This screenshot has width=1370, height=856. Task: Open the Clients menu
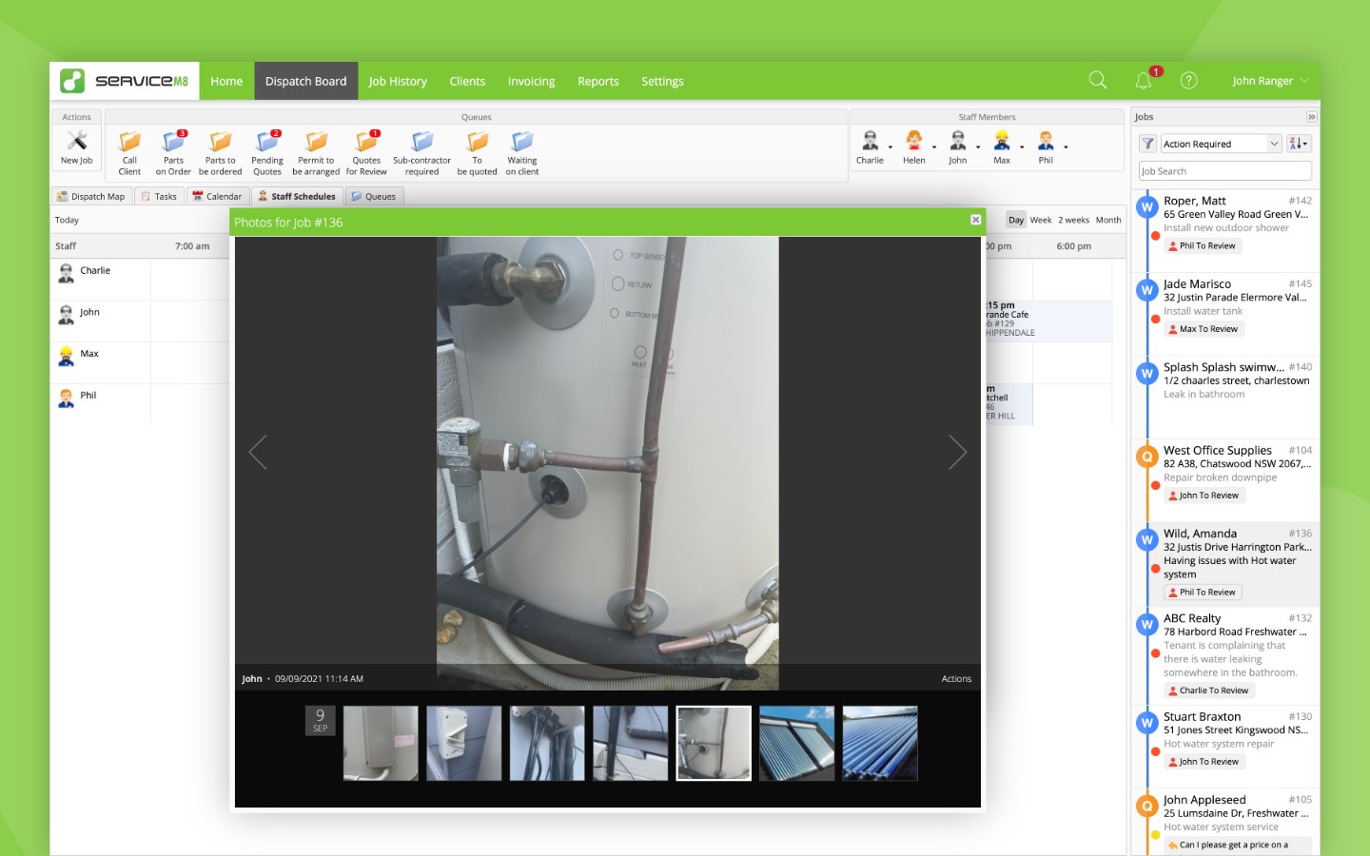click(467, 81)
